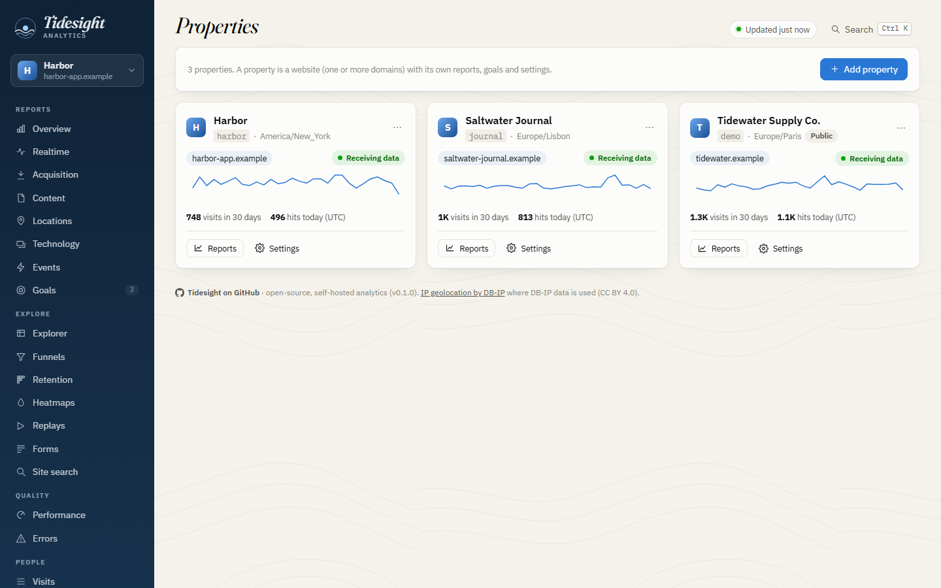941x588 pixels.
Task: Click the Tidewater Supply Co. title
Action: (x=768, y=120)
